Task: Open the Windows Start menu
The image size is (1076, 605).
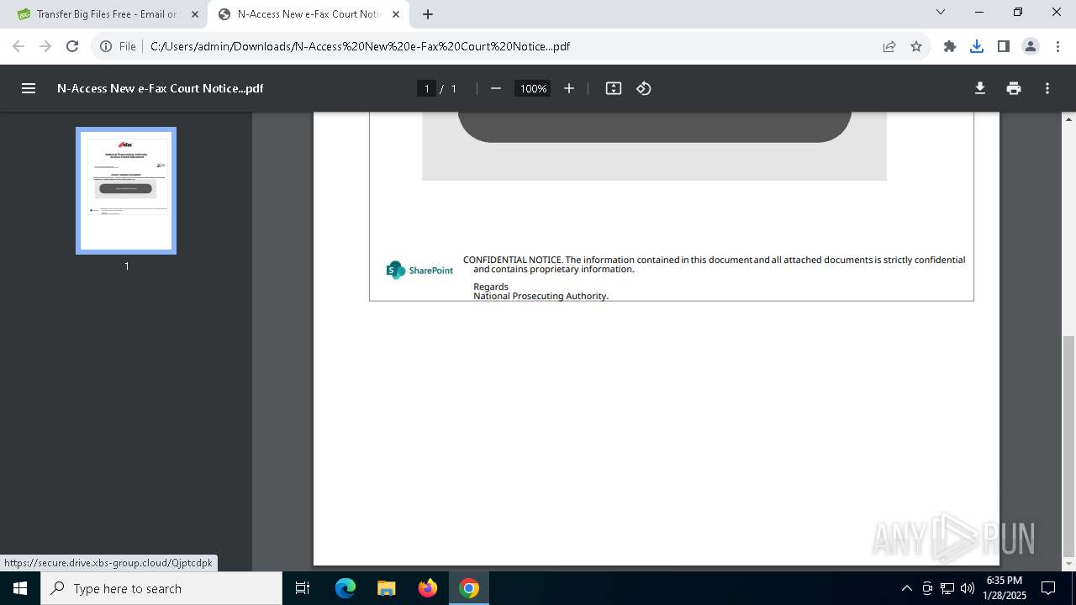Action: coord(20,588)
